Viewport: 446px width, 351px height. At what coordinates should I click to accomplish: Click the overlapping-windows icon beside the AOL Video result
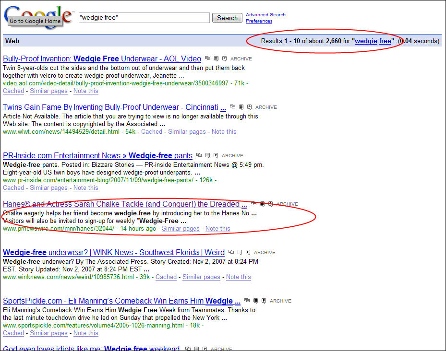point(208,58)
